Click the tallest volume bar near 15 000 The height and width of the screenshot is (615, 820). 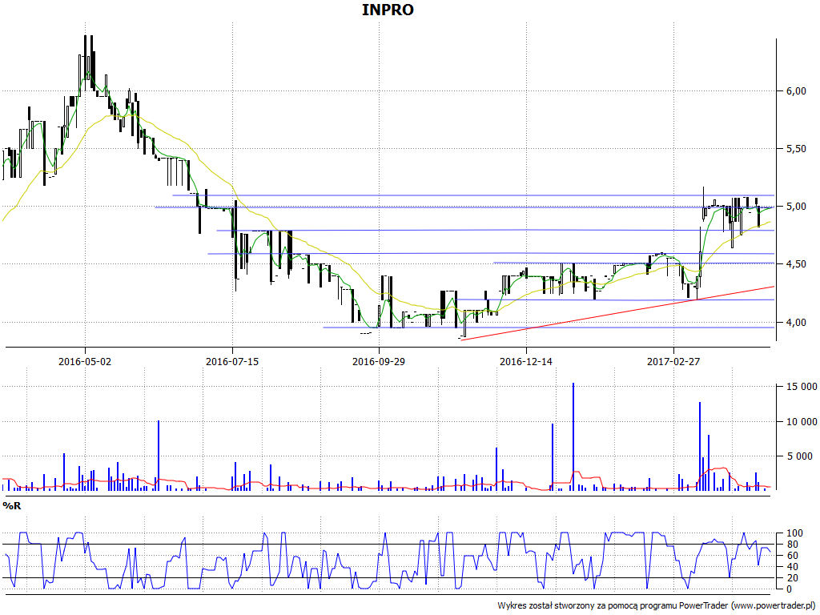click(573, 436)
